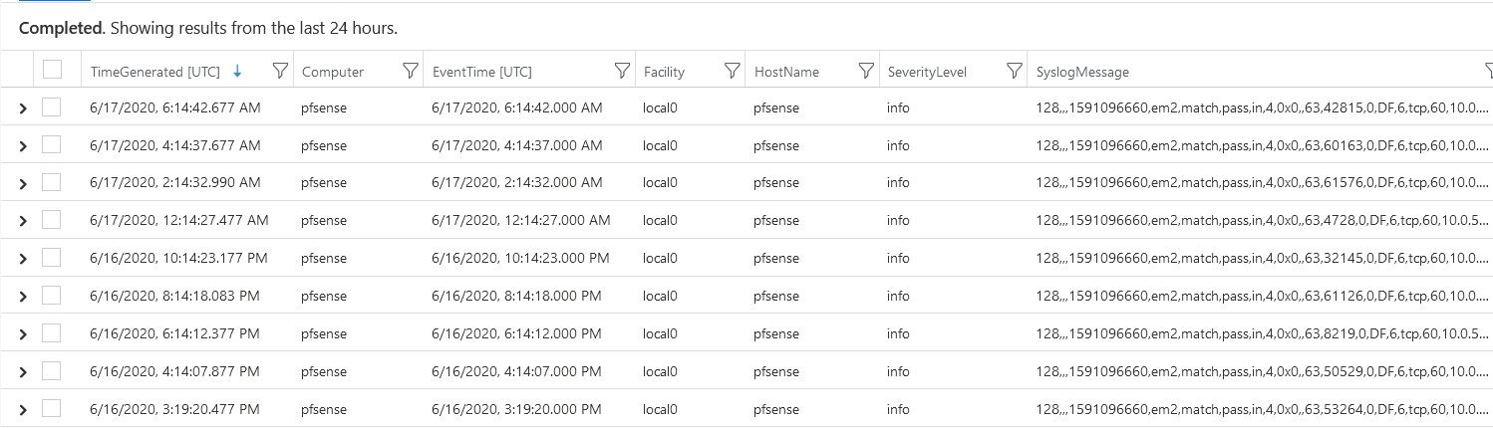Open filter for TimeGenerated column
The image size is (1493, 428).
pos(280,71)
